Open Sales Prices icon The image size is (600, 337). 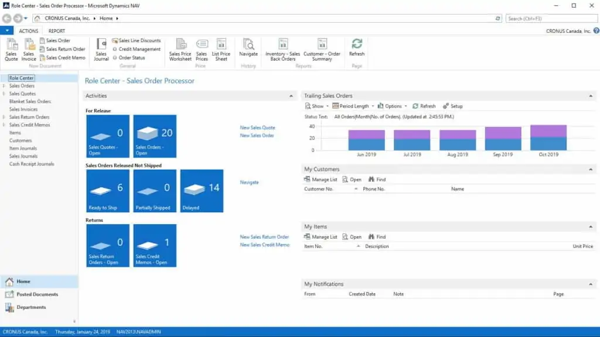pos(202,50)
